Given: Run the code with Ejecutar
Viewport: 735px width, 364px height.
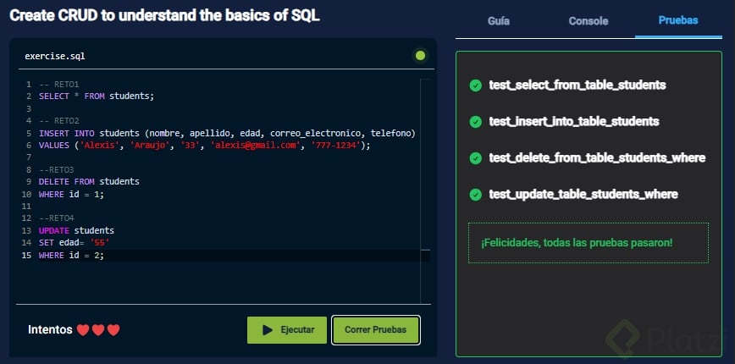Looking at the screenshot, I should 287,330.
